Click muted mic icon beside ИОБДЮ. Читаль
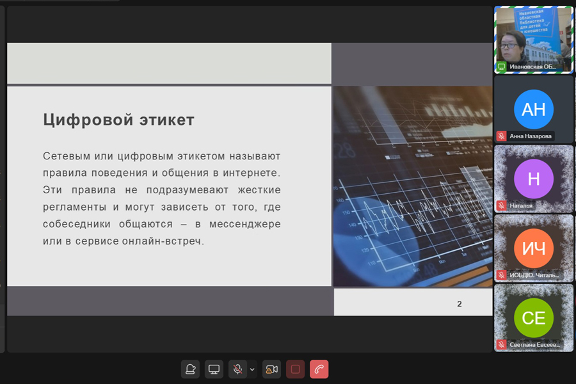 [x=501, y=275]
